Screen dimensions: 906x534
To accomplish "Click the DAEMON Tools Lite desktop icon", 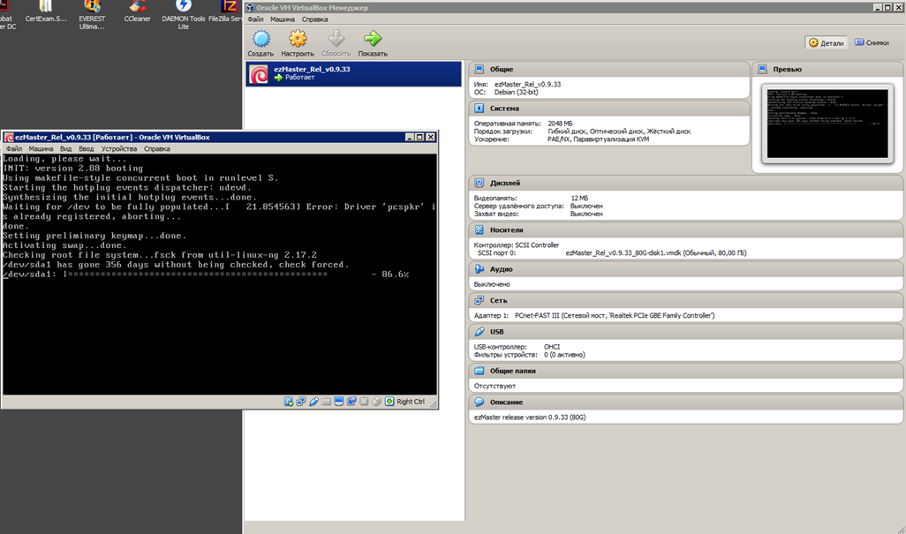I will pyautogui.click(x=183, y=15).
